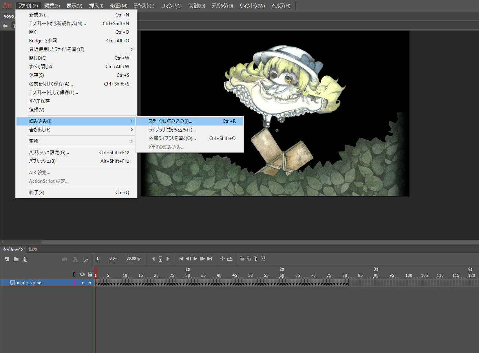Click frame 60 on timeline ruler
This screenshot has height=353, width=479.
(x=282, y=275)
